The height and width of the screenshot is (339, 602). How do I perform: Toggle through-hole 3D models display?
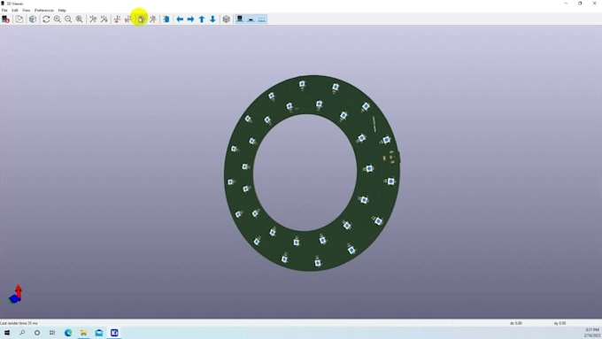(x=240, y=19)
